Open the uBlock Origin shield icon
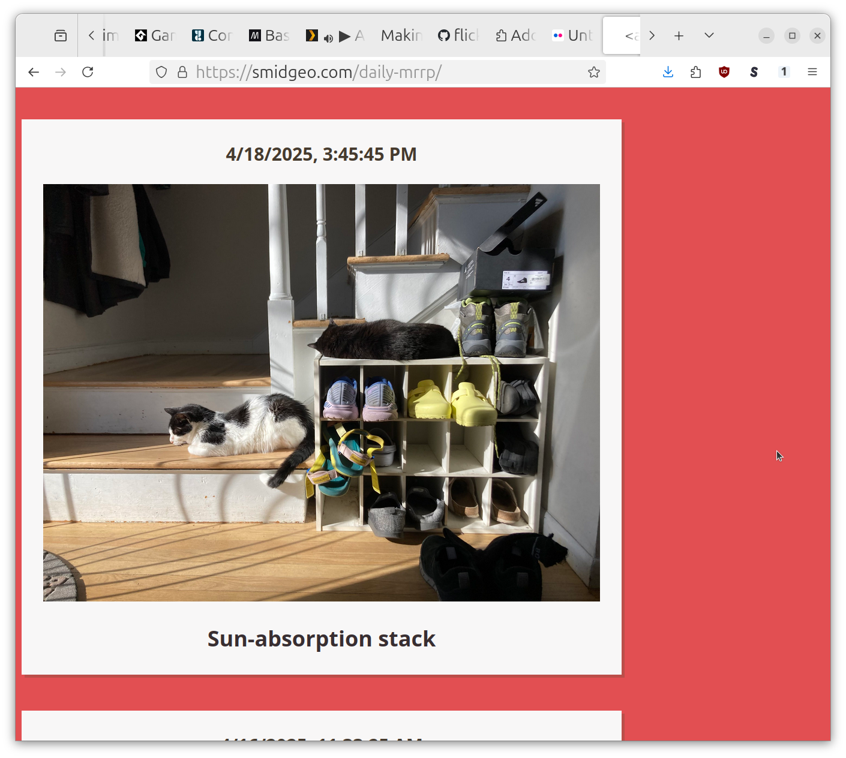This screenshot has width=846, height=758. click(724, 72)
